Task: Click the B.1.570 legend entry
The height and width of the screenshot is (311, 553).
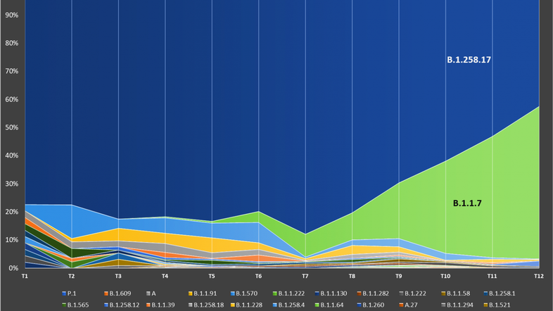Action: pyautogui.click(x=246, y=293)
